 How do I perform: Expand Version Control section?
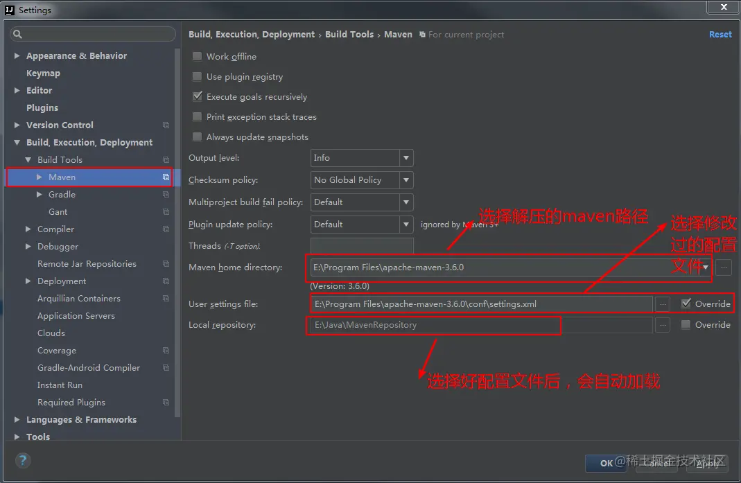(17, 125)
